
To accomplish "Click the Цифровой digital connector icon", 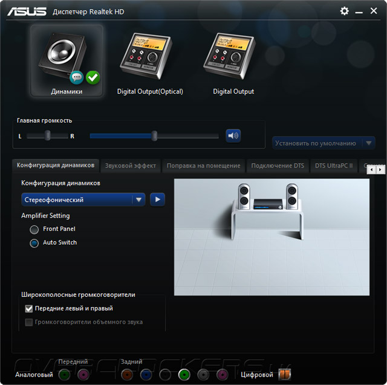I will pos(285,374).
